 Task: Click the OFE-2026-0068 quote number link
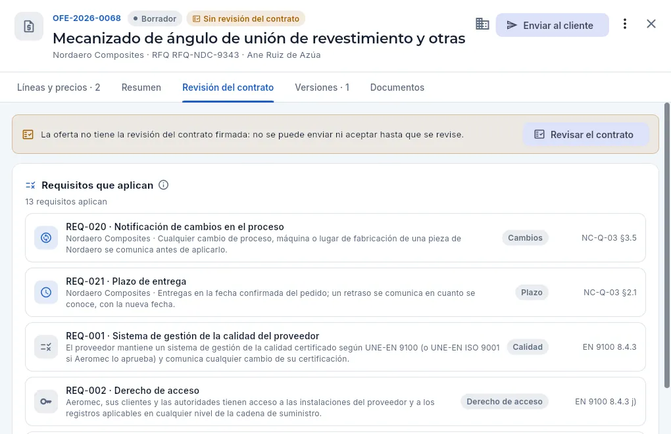[87, 18]
